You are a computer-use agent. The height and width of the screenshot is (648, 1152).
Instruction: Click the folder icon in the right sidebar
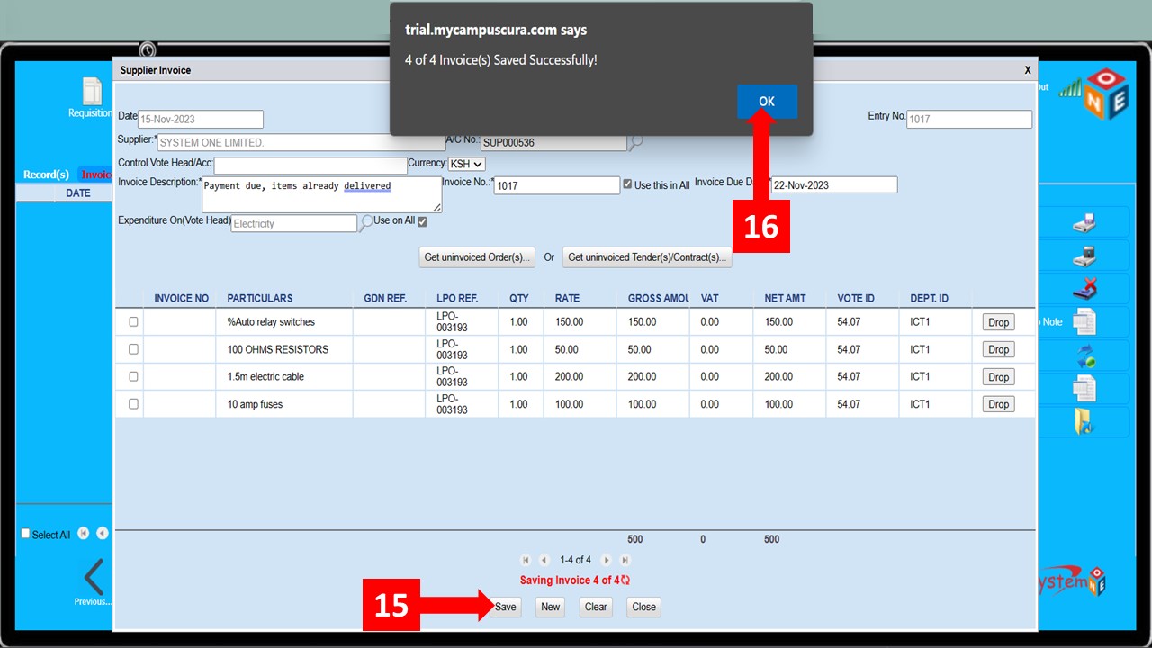point(1084,421)
